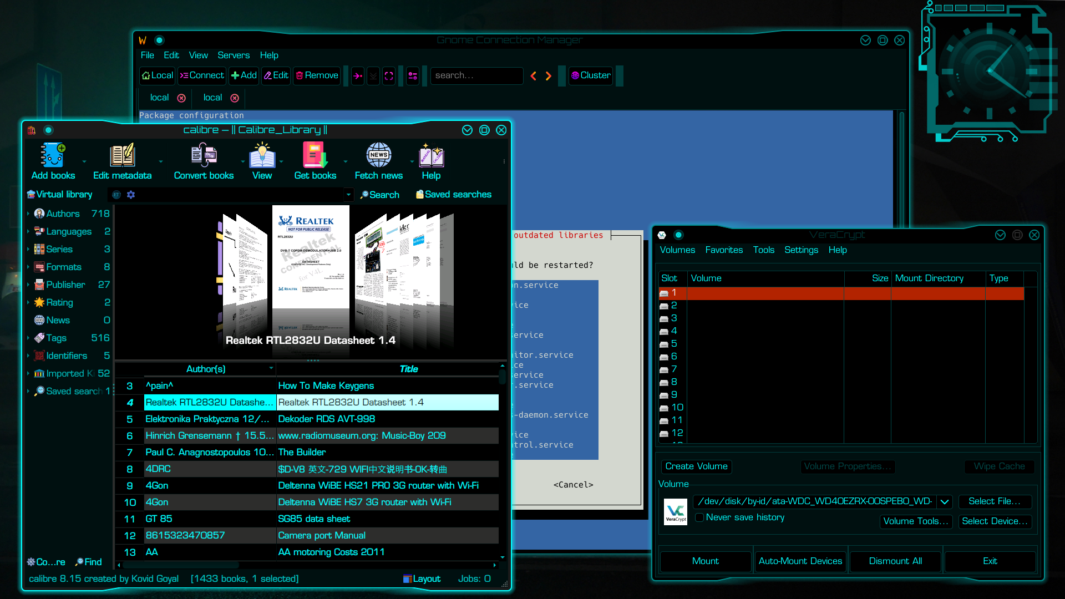
Task: Click calibre advanced search gear icon
Action: click(131, 195)
